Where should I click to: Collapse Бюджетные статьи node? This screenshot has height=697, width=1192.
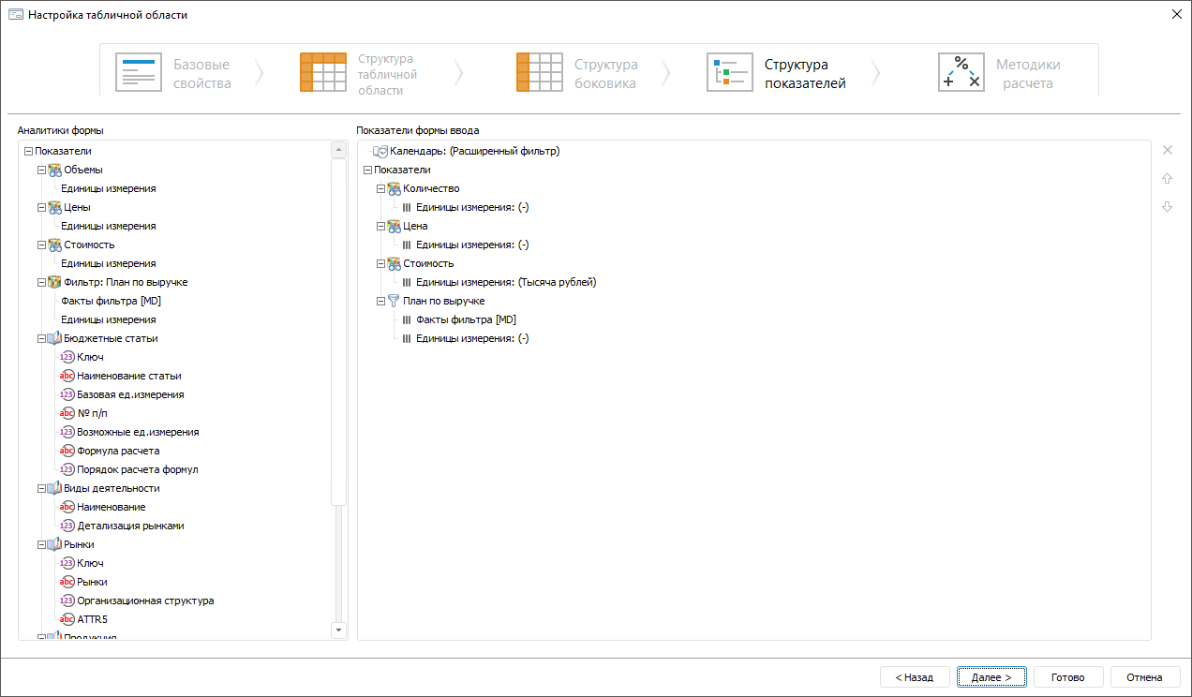pos(41,338)
